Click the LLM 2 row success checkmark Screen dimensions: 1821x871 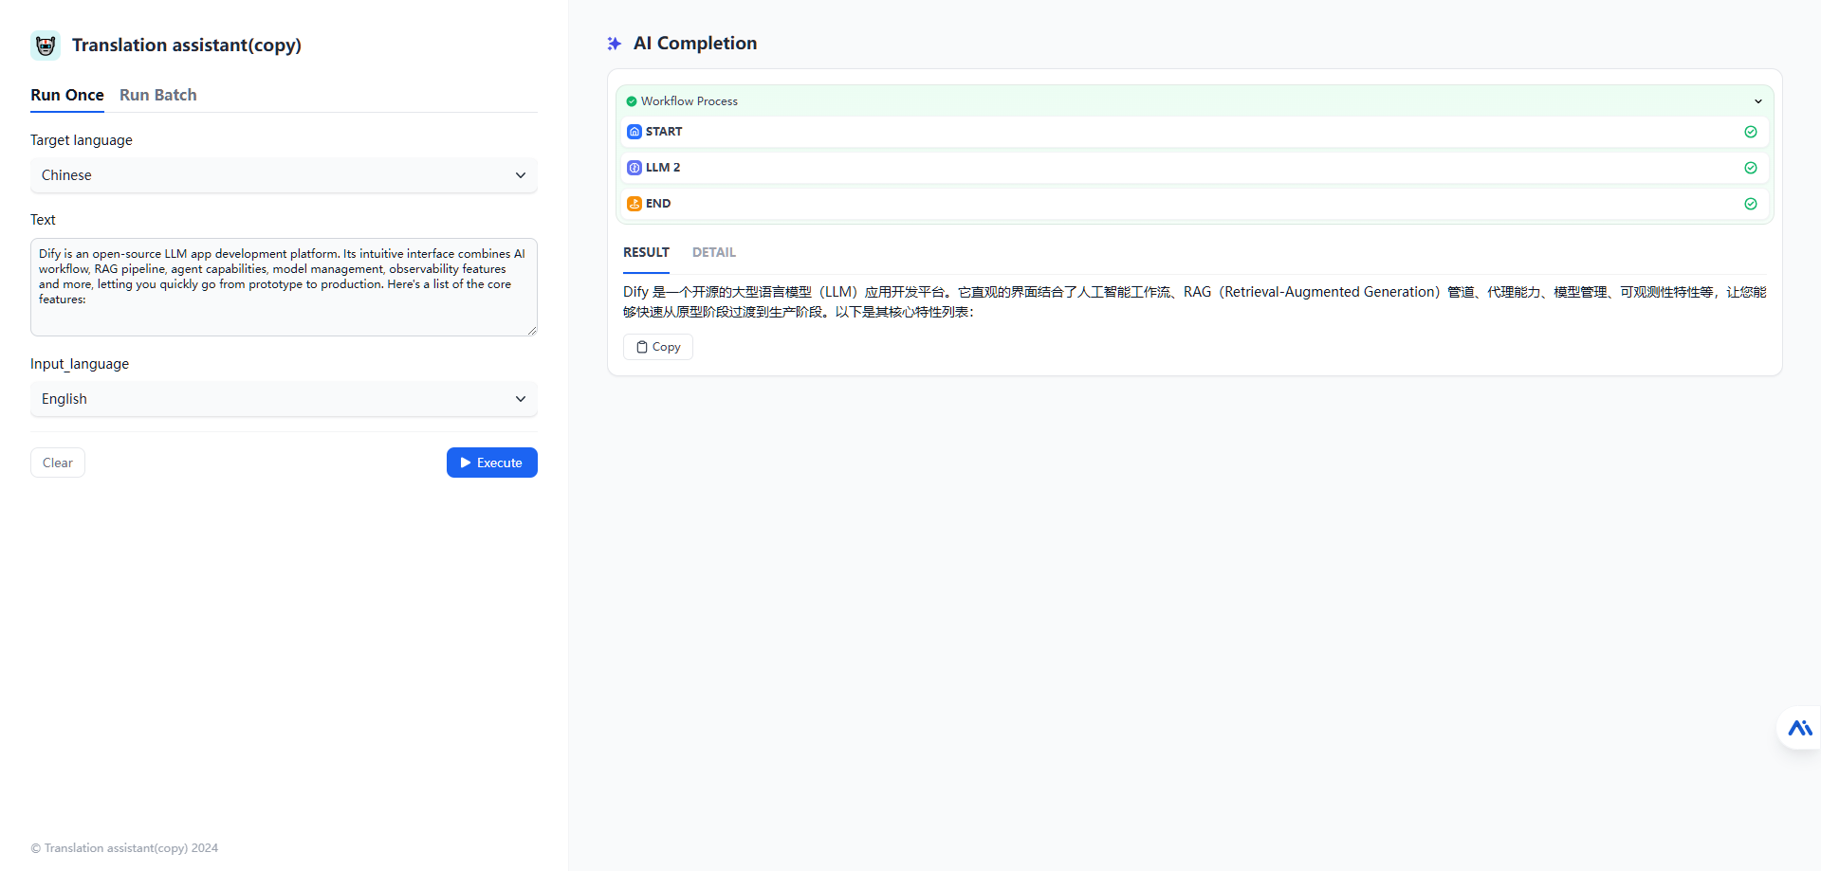pyautogui.click(x=1751, y=168)
